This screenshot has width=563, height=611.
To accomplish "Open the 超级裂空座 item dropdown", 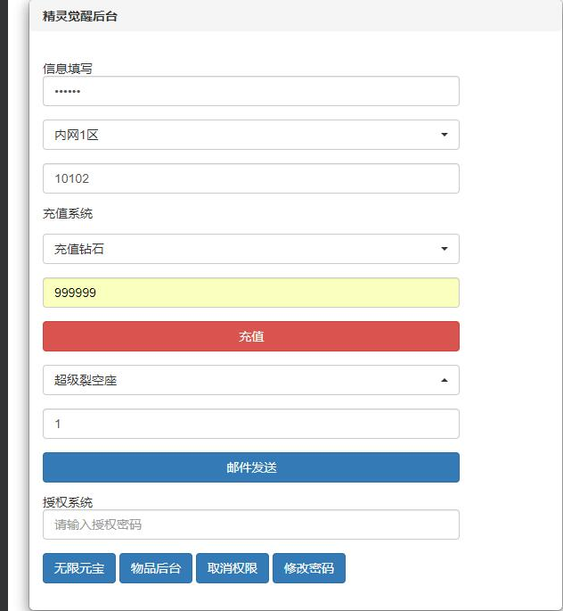I will [250, 380].
